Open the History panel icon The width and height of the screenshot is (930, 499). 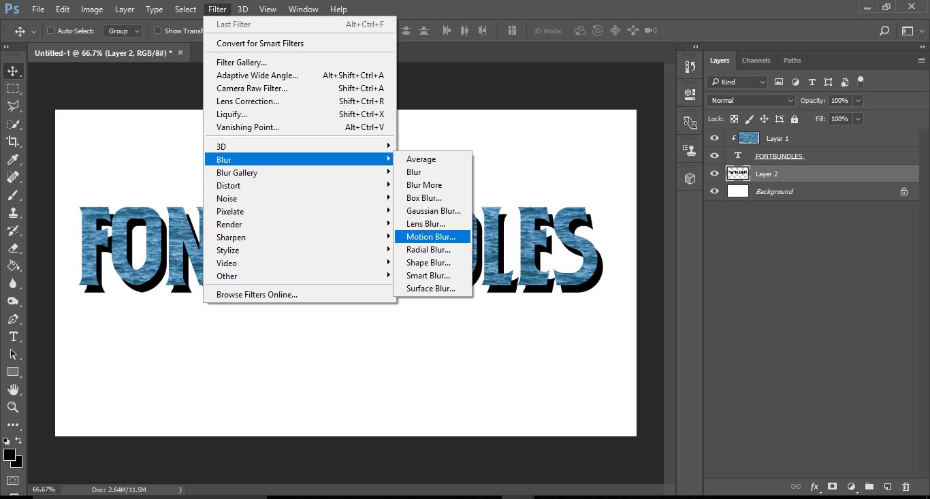[690, 67]
